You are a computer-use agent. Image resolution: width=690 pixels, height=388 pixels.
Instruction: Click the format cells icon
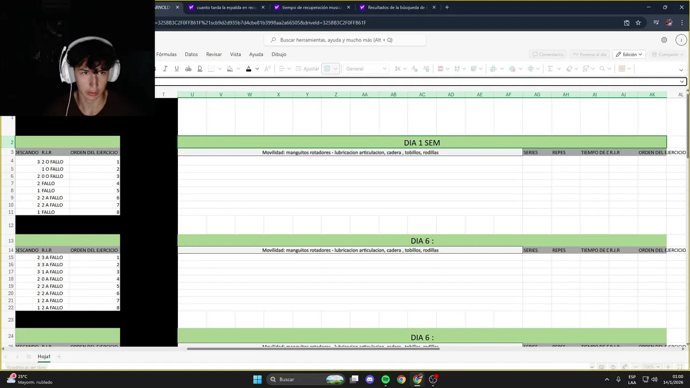click(x=530, y=69)
